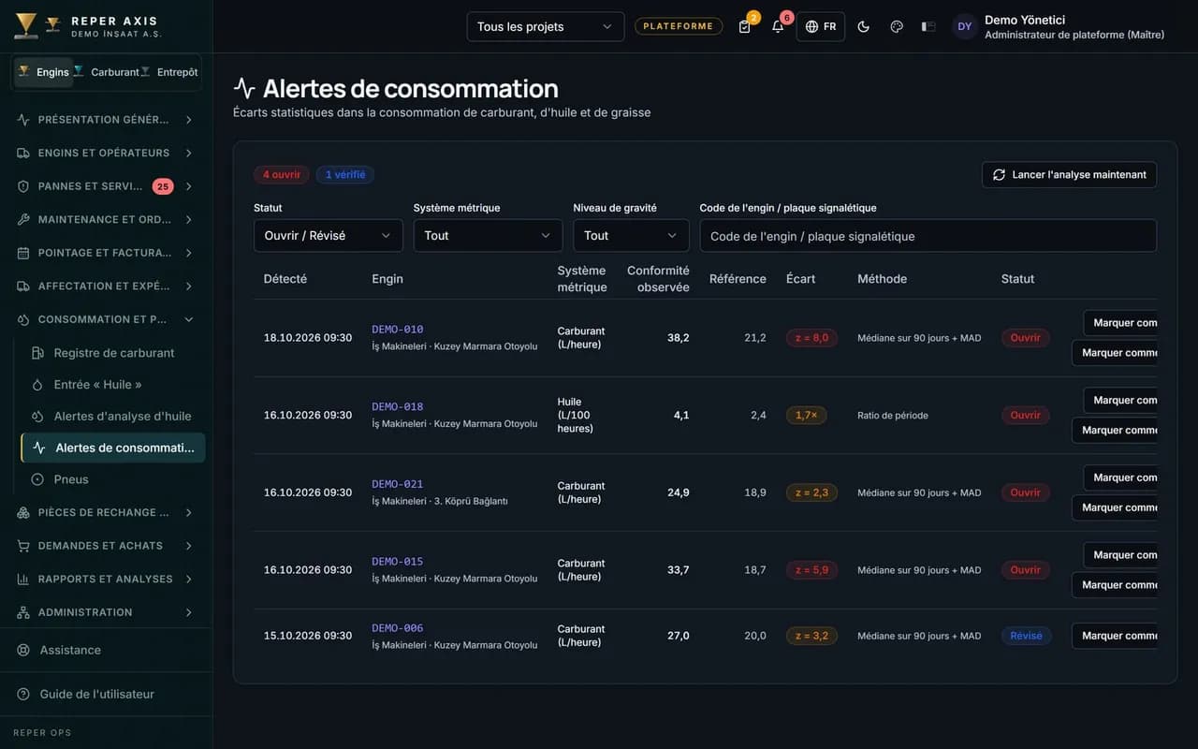
Task: Click the "z = 8,0" deviation badge
Action: [811, 338]
